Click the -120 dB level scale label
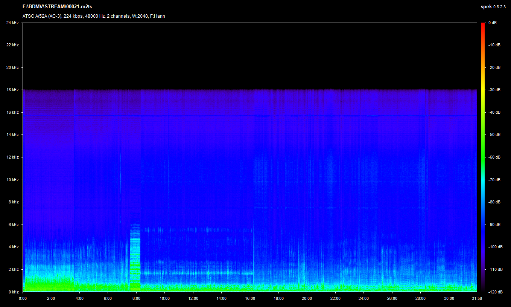This screenshot has width=511, height=307. [x=495, y=292]
